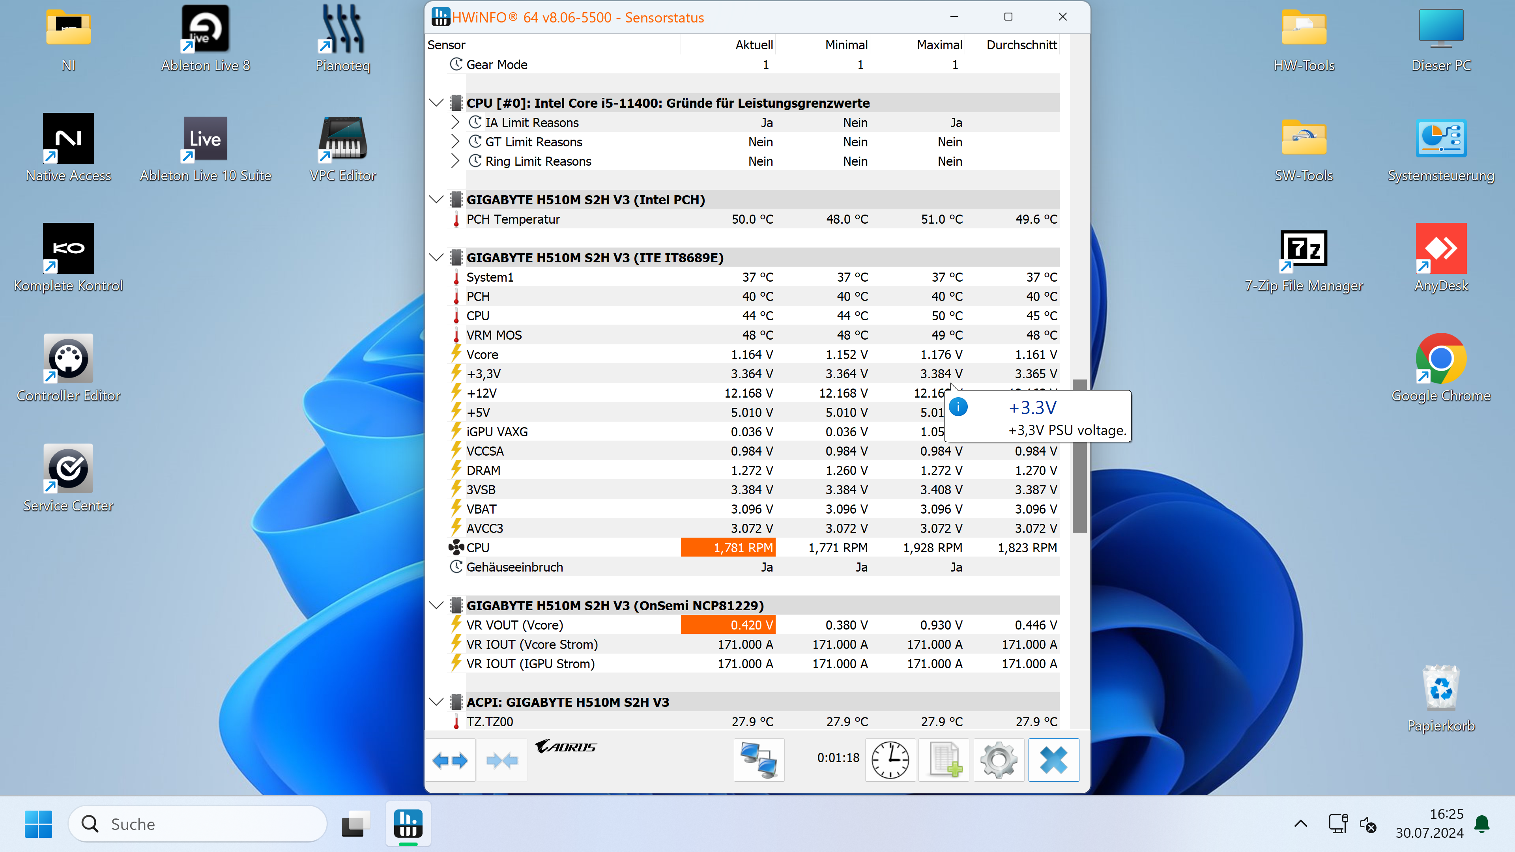Open the NI folder on desktop
The width and height of the screenshot is (1515, 852).
click(68, 39)
